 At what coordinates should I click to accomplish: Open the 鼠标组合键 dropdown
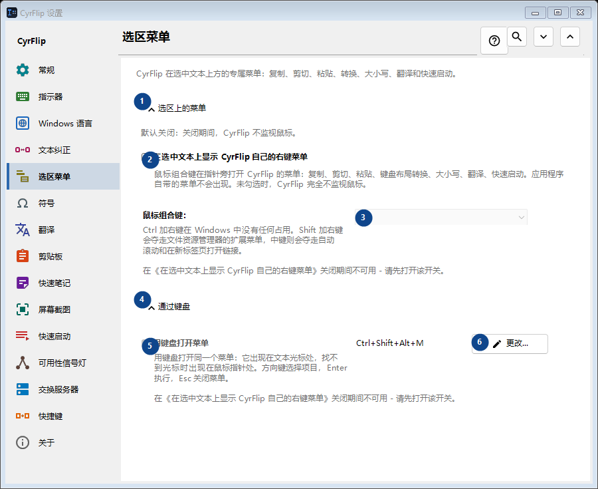pos(441,217)
